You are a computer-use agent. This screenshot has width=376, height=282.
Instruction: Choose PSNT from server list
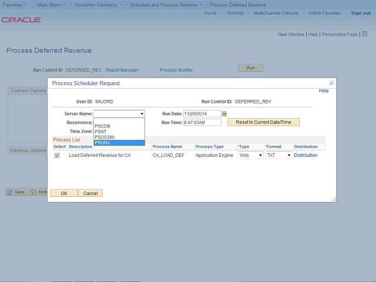click(119, 132)
